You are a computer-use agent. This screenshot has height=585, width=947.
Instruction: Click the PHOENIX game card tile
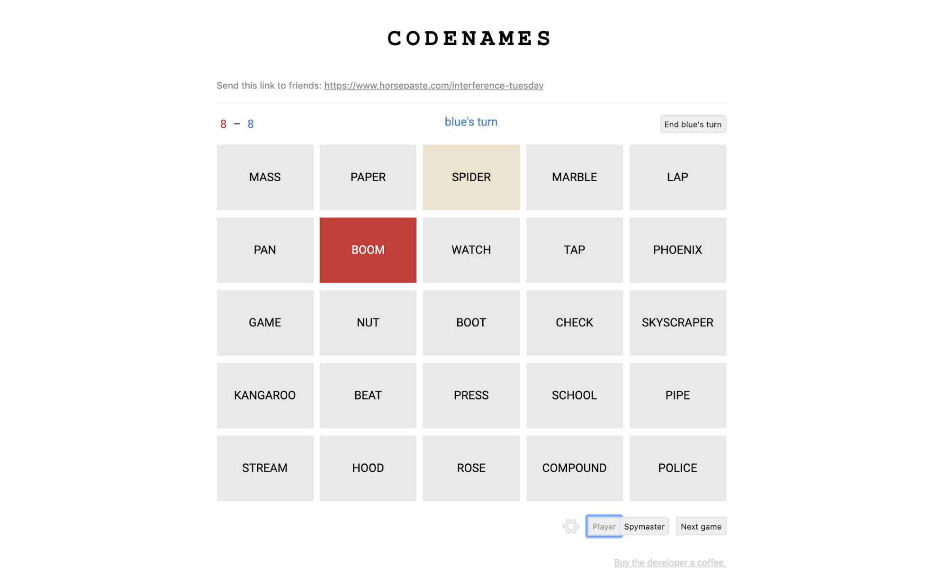pyautogui.click(x=677, y=250)
